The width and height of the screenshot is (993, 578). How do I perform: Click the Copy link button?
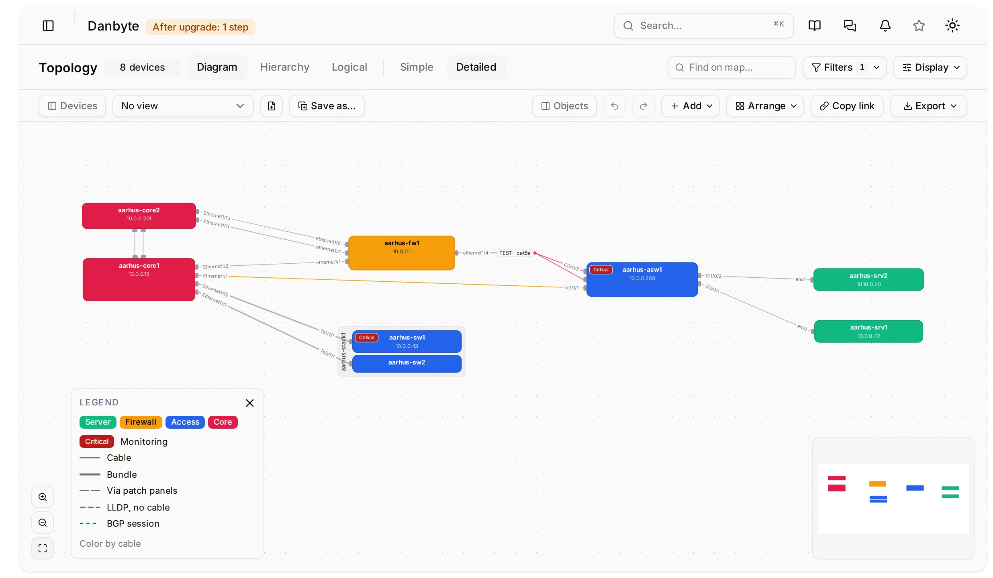point(847,106)
